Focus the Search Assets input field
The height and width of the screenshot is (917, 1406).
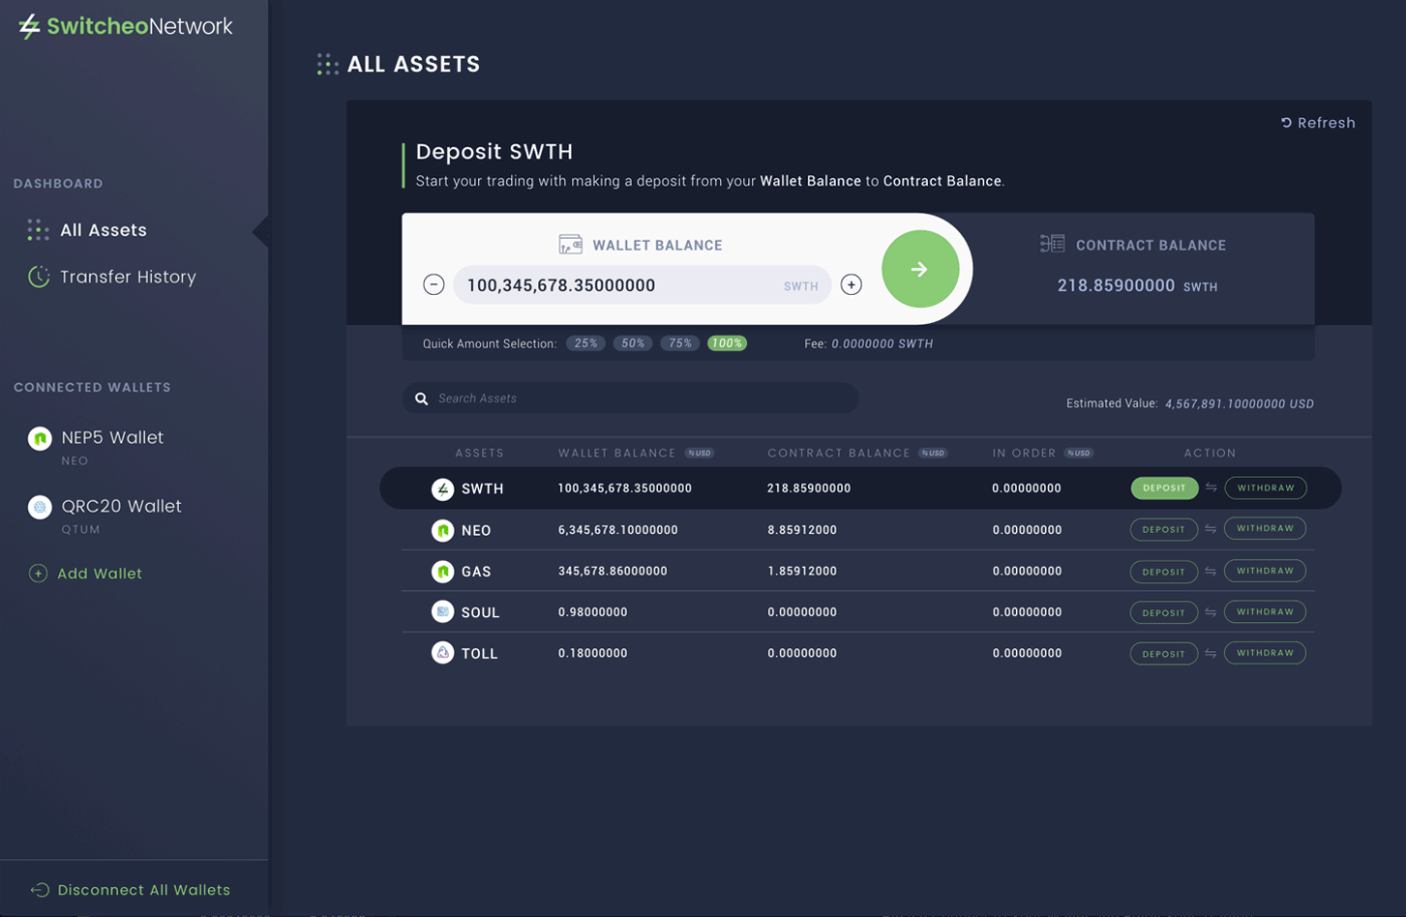pos(639,399)
